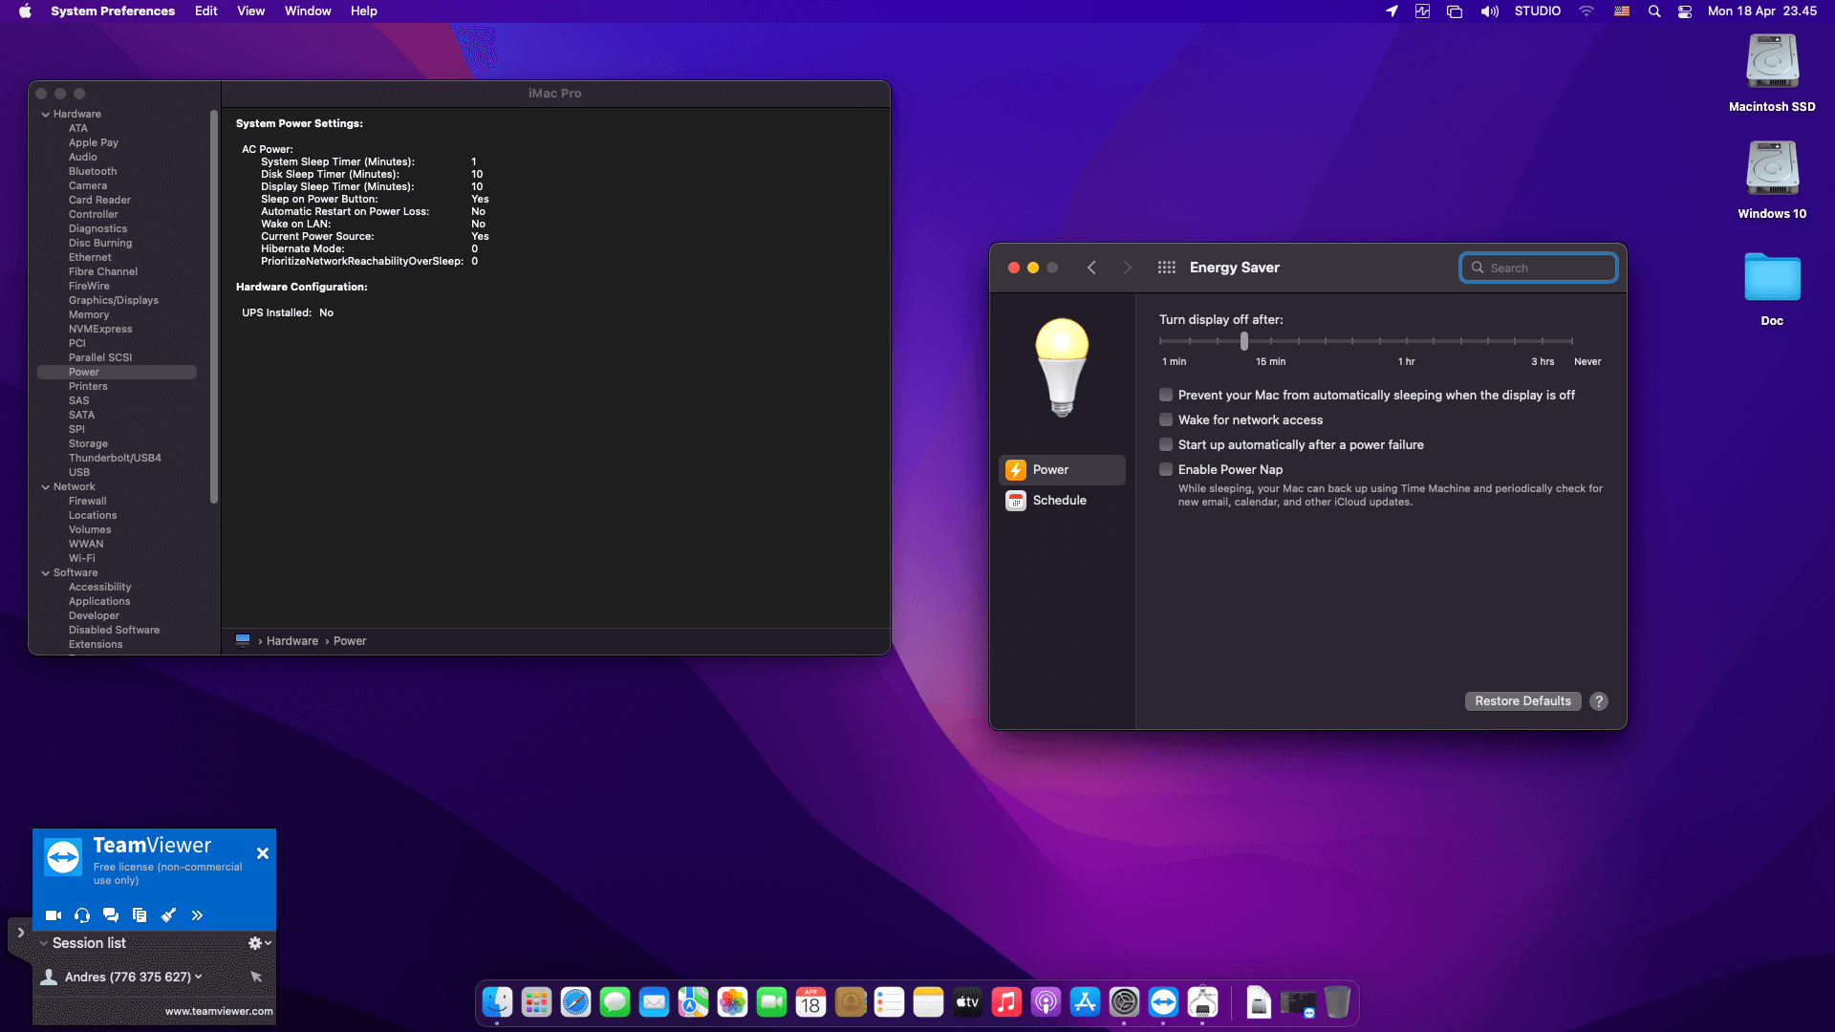
Task: Open Trash in the Dock
Action: point(1337,1002)
